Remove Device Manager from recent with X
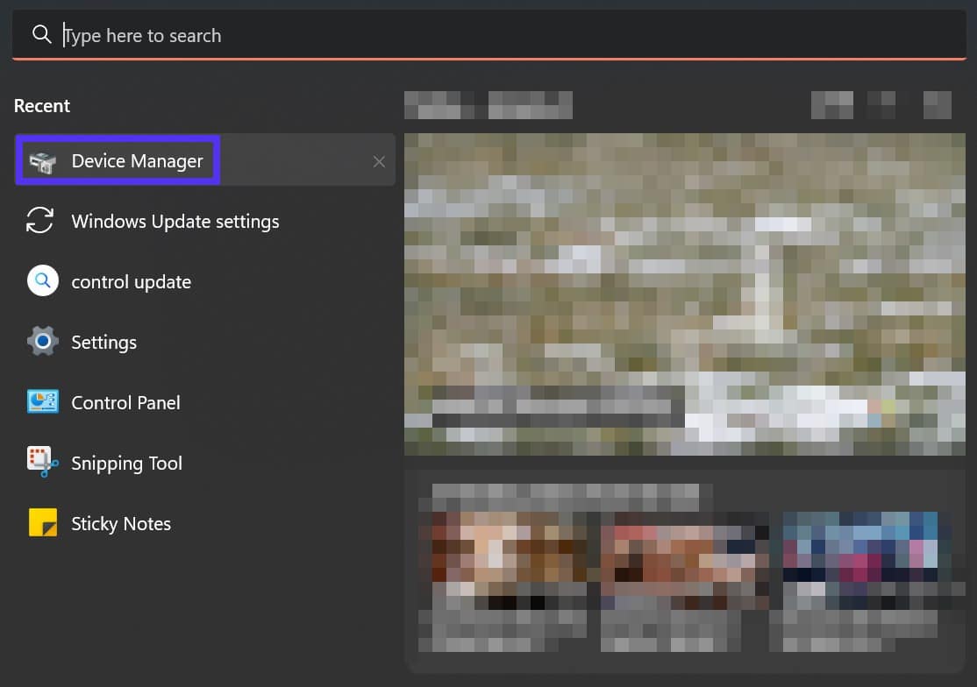Image resolution: width=977 pixels, height=687 pixels. point(379,161)
